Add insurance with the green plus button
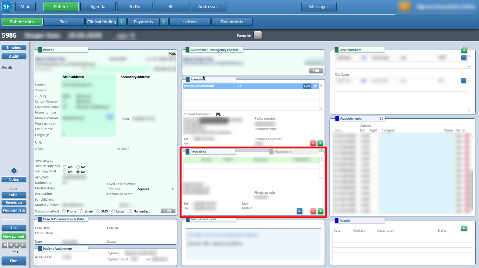This screenshot has width=479, height=268. tap(320, 143)
